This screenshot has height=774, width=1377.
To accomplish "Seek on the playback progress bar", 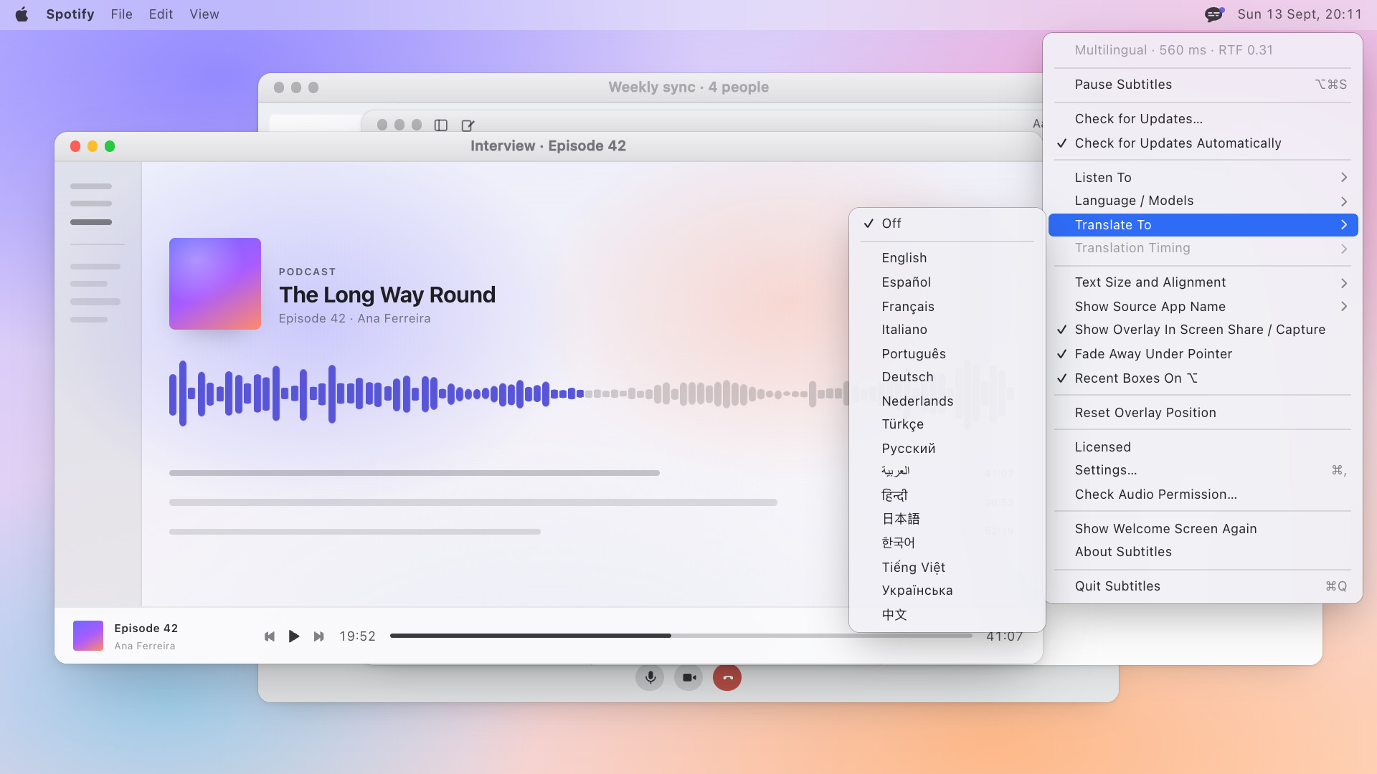I will point(681,636).
